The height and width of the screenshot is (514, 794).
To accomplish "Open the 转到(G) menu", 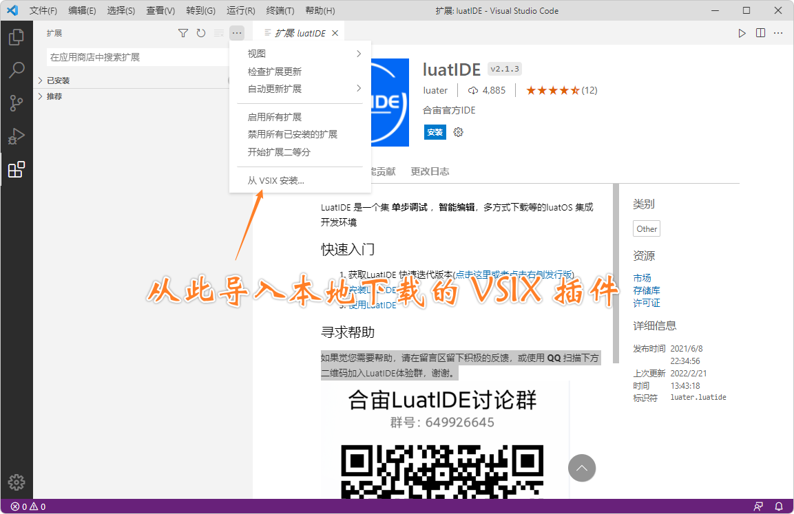I will (x=200, y=10).
